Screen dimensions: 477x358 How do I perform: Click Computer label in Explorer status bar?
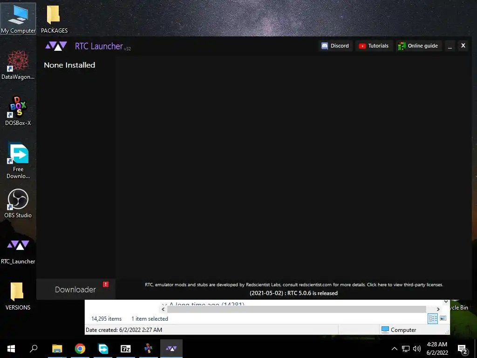(403, 330)
